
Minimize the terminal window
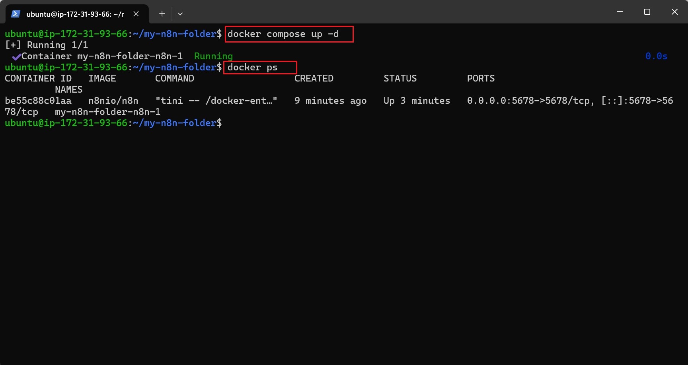tap(620, 12)
